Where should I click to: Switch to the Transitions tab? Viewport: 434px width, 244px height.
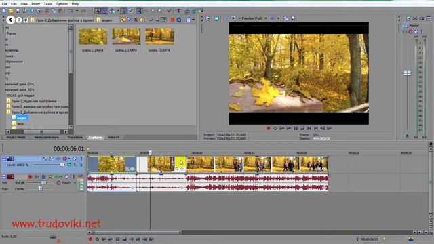point(75,137)
